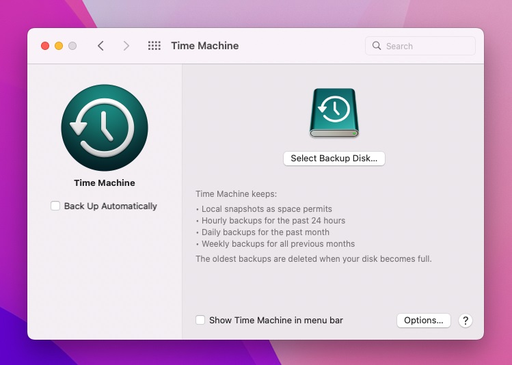Click the magnifying glass in search field
512x365 pixels.
377,46
